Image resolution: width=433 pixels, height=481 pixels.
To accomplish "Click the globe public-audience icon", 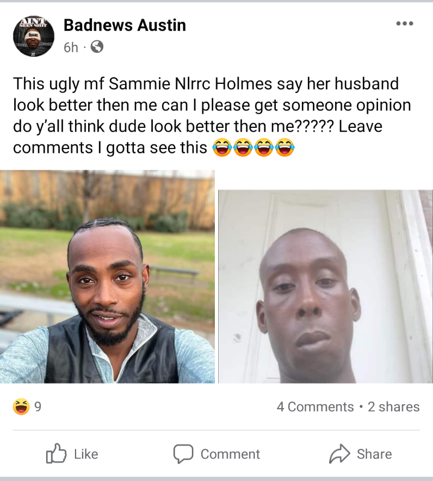I will (x=97, y=47).
